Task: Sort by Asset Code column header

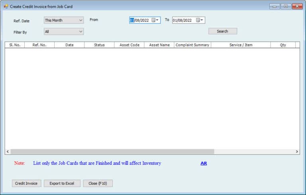Action: point(129,45)
